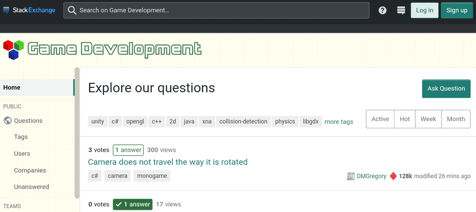Click DMGregory's avatar thumbnail
This screenshot has height=212, width=476.
point(351,176)
